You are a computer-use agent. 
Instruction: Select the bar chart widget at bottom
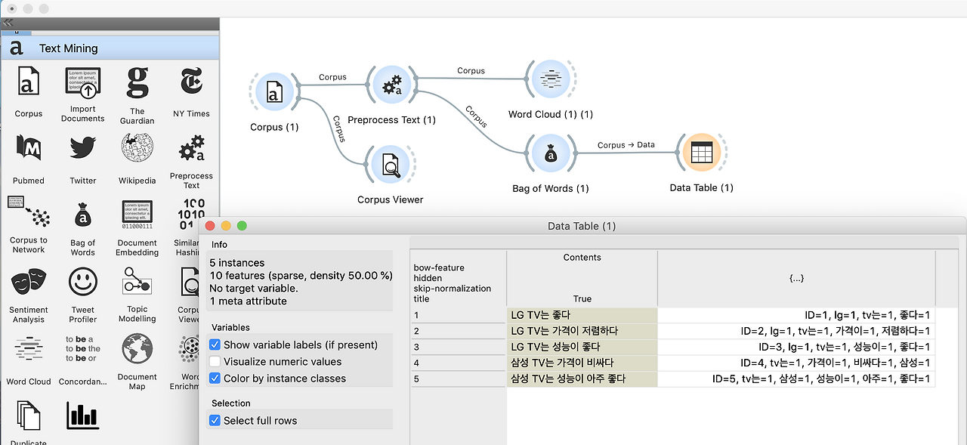tap(83, 416)
